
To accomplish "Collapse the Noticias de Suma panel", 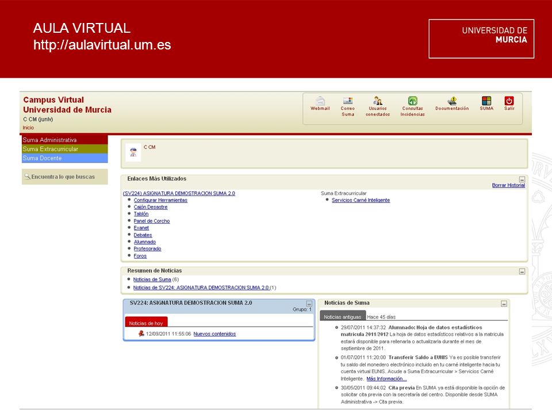I will coord(504,304).
